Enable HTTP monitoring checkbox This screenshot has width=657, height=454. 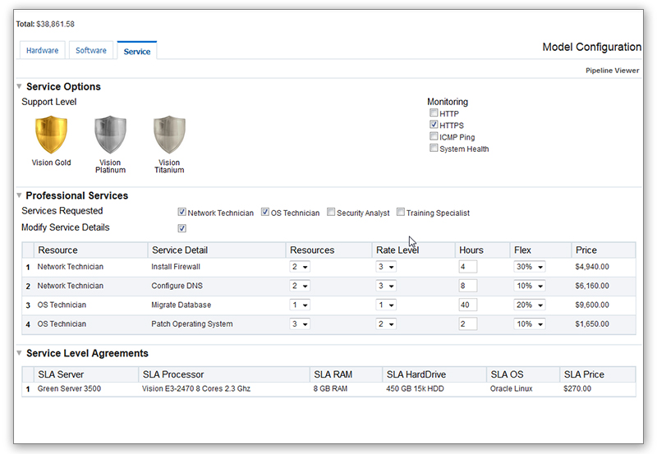click(x=434, y=114)
